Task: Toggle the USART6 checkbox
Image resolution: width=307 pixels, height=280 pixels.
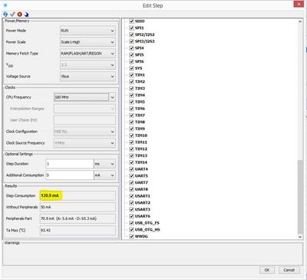Action: [131, 216]
